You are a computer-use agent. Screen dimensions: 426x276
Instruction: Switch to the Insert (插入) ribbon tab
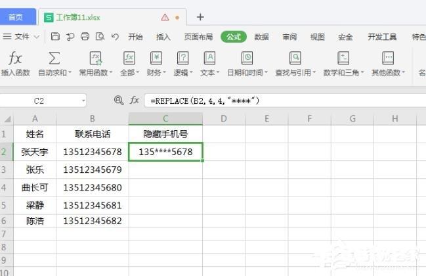pyautogui.click(x=163, y=37)
